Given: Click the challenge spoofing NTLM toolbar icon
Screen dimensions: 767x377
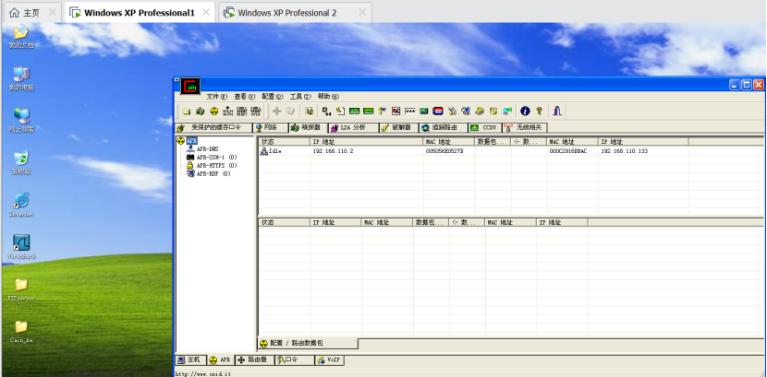Looking at the screenshot, I should [255, 112].
